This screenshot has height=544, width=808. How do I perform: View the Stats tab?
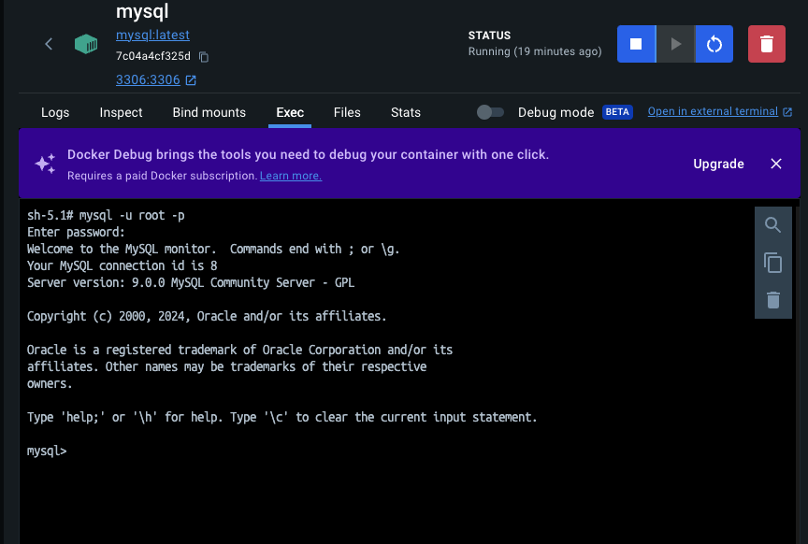406,112
